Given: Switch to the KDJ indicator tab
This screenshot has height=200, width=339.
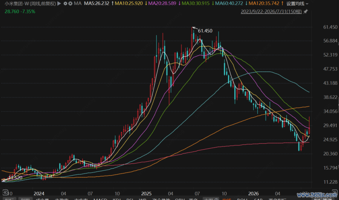Looking at the screenshot, I should (117, 199).
